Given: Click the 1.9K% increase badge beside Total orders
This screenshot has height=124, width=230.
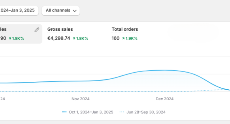Looking at the screenshot, I should [130, 39].
